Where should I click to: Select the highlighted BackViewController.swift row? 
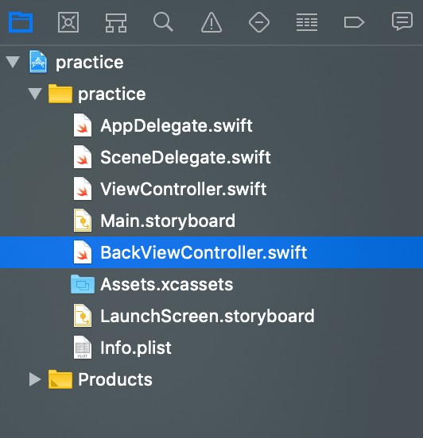[x=211, y=252]
